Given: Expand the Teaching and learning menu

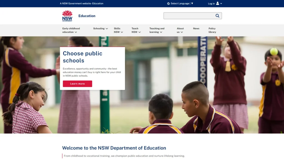Looking at the screenshot, I should tap(157, 30).
